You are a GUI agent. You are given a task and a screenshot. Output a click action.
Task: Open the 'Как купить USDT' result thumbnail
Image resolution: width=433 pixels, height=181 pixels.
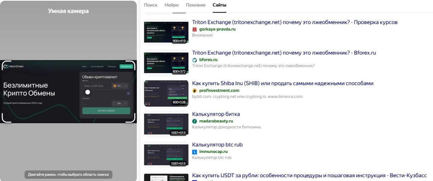point(166,178)
